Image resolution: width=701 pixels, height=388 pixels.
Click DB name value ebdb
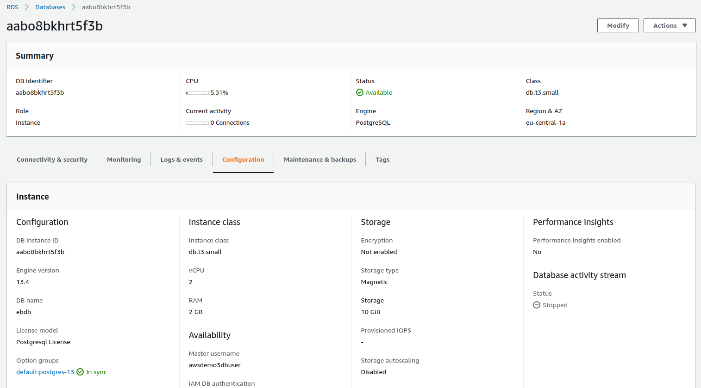(x=24, y=312)
